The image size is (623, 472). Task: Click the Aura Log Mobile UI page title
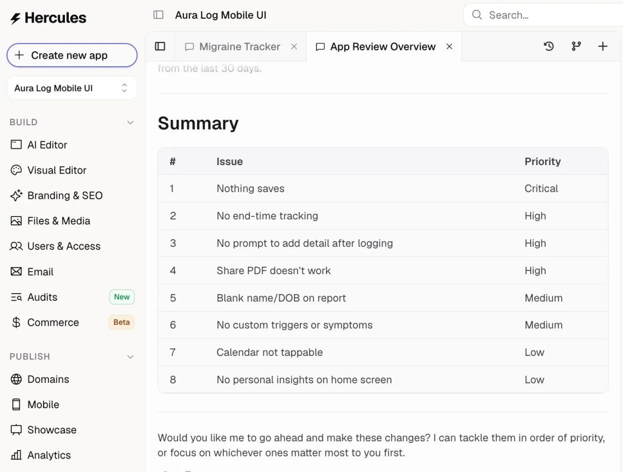coord(221,15)
